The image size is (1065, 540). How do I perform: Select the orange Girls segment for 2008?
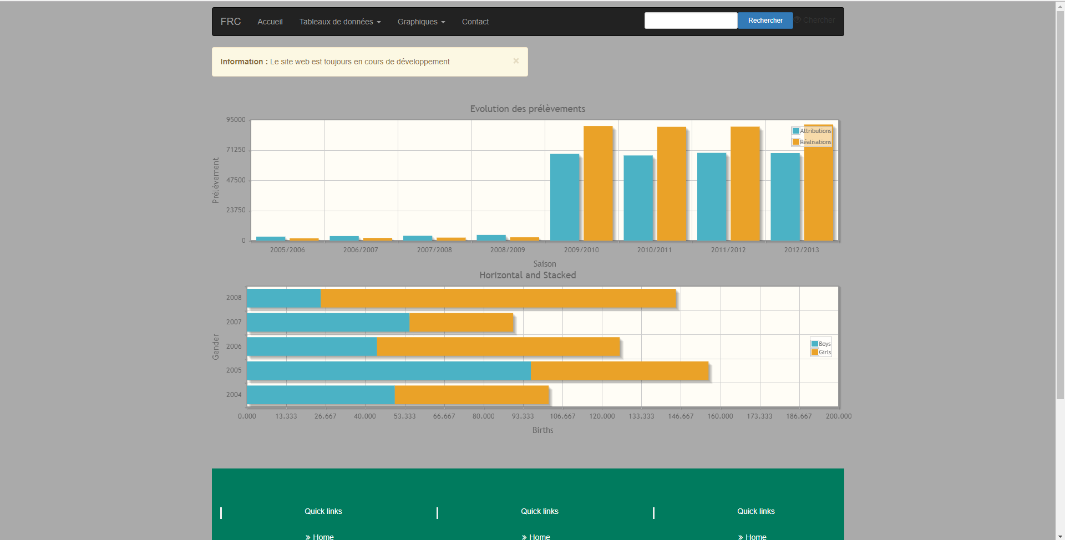(498, 298)
